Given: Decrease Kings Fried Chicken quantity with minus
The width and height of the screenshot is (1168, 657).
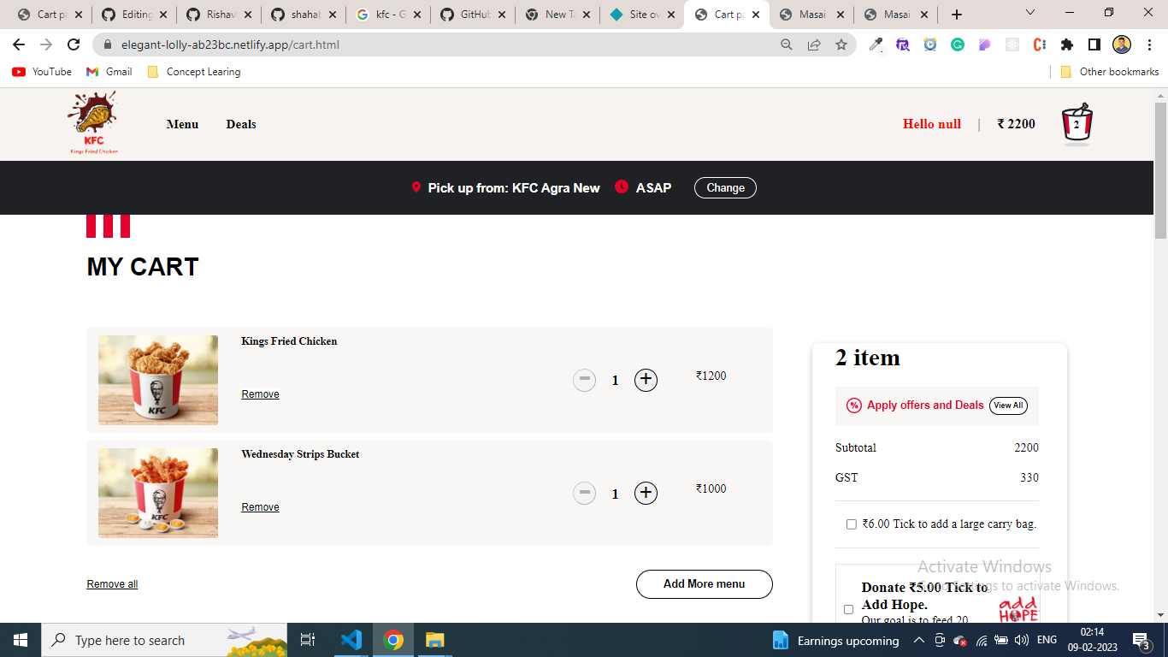Looking at the screenshot, I should tap(584, 380).
